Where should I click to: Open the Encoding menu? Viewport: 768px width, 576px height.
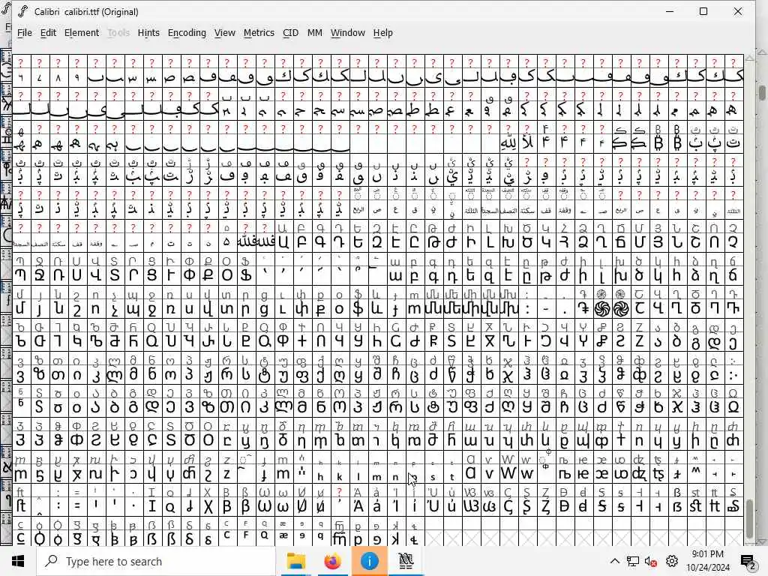187,33
